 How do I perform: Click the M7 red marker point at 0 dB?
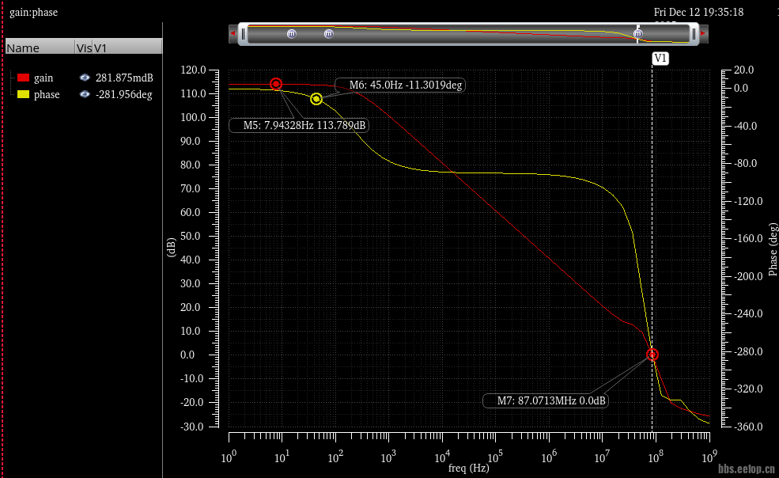click(652, 355)
